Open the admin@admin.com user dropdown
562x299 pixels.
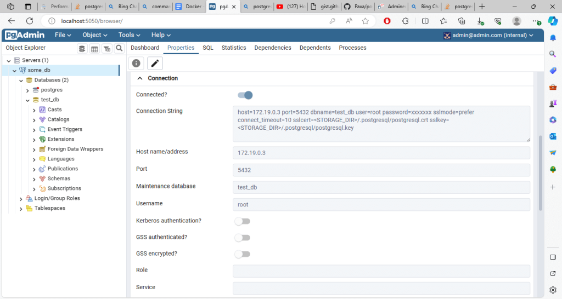(x=488, y=35)
